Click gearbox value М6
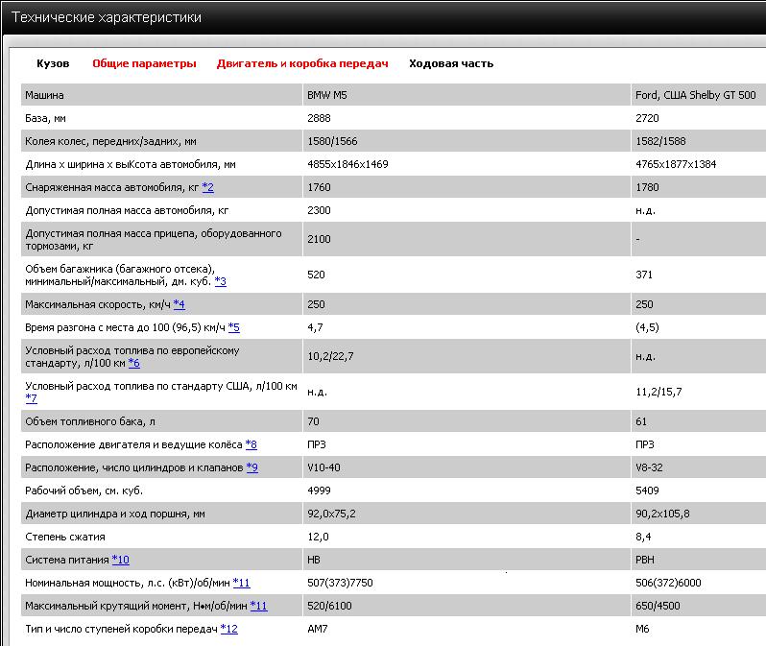The image size is (766, 646). click(642, 629)
